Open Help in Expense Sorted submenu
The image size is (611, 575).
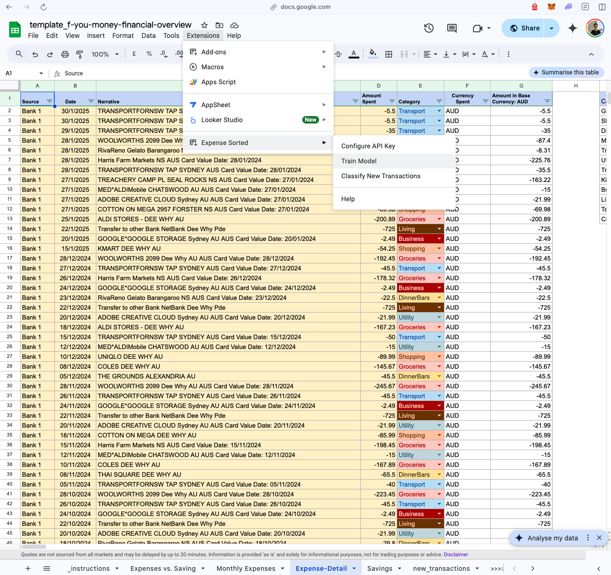pos(394,199)
